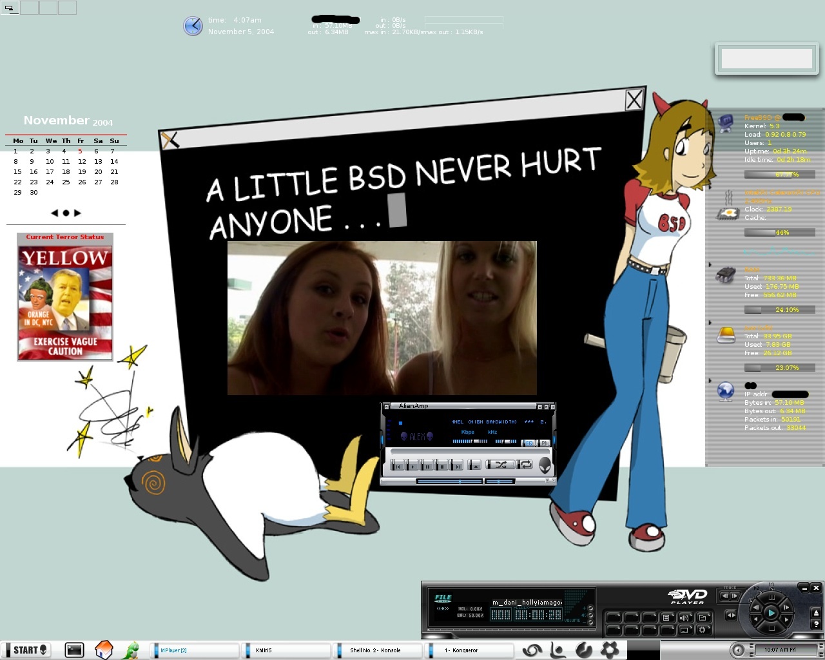Click the swirl desktop icon in the taskbar
Viewport: 825px width, 660px height.
click(x=532, y=650)
